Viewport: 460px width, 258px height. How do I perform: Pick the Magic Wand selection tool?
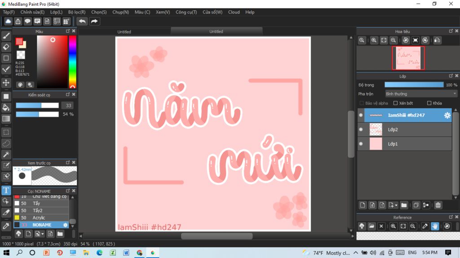click(6, 155)
